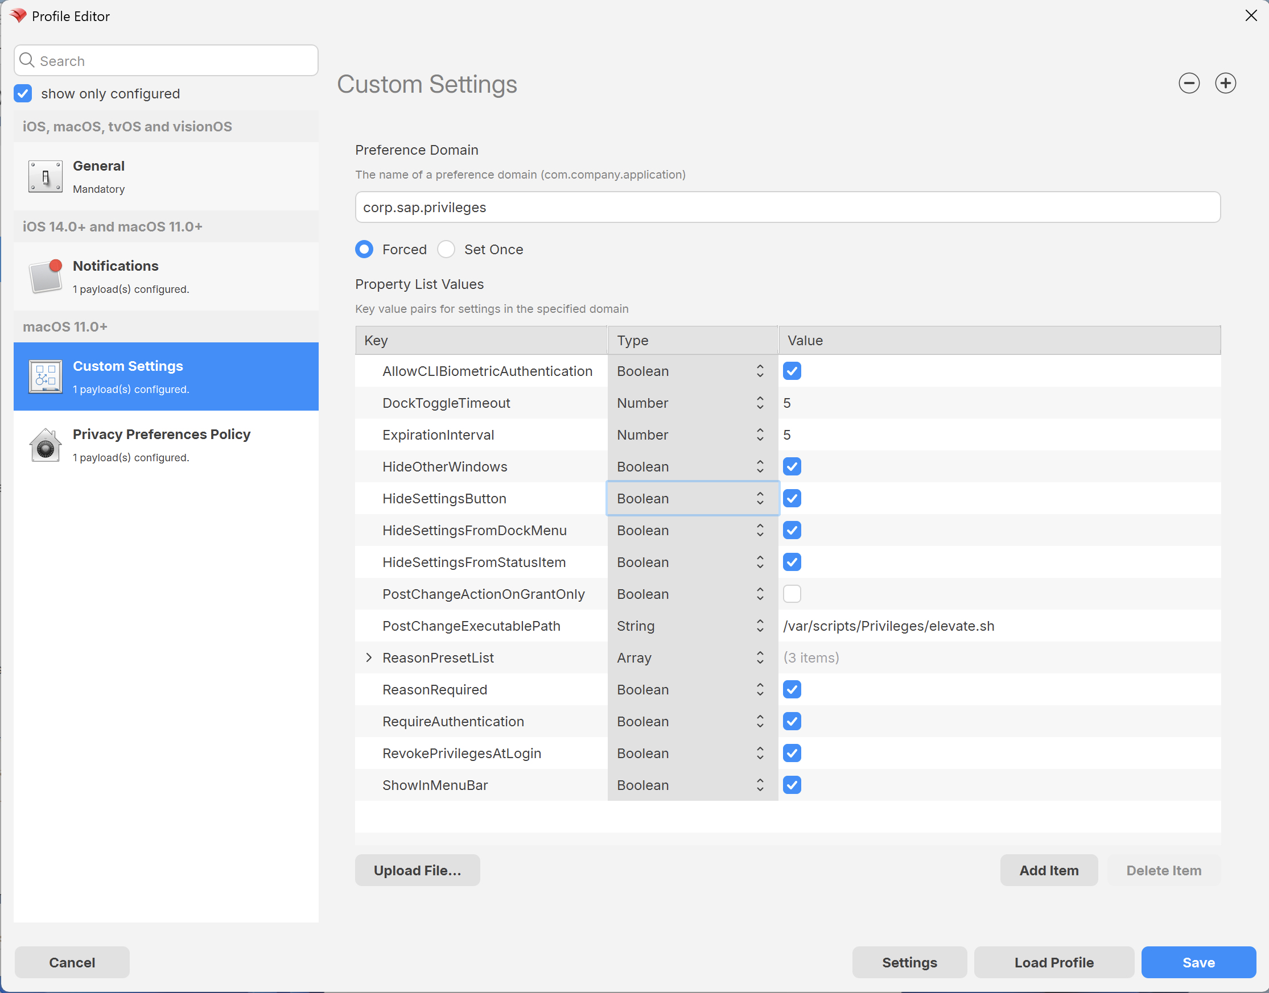Click the Delete Item button
The image size is (1269, 993).
(x=1164, y=870)
